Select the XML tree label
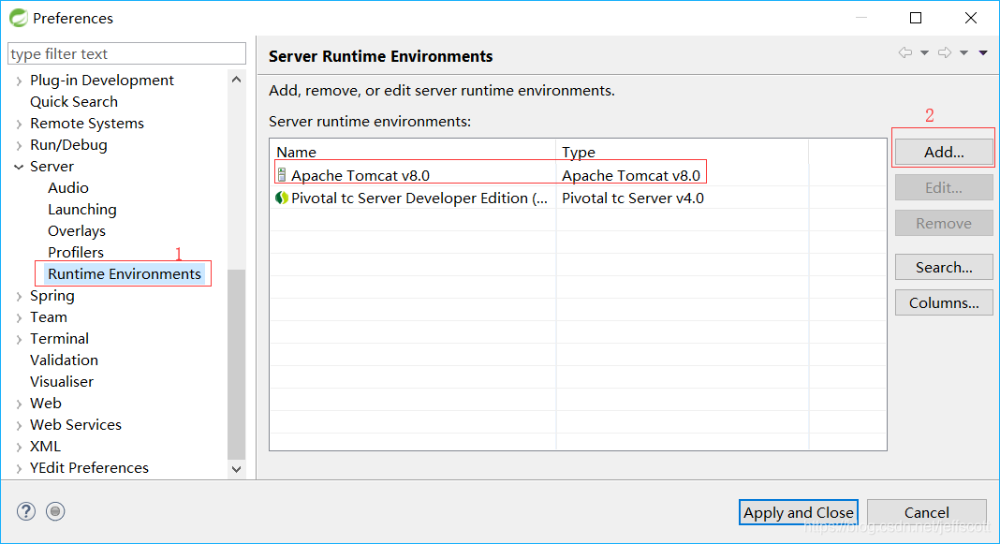This screenshot has width=1000, height=544. [x=45, y=447]
